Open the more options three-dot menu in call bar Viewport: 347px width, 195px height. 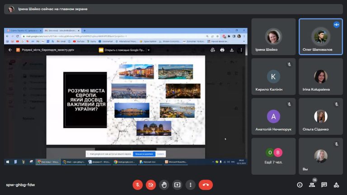[x=190, y=185]
